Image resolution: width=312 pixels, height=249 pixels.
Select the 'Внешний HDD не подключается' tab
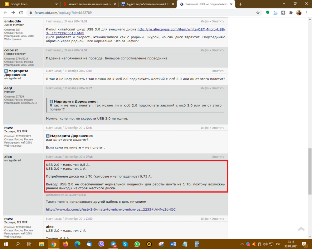[x=206, y=4]
